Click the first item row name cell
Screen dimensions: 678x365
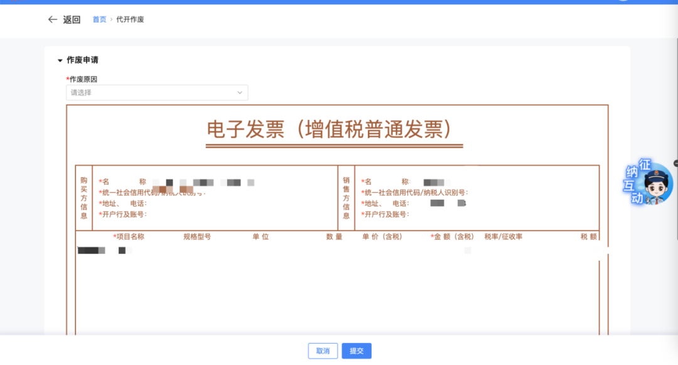point(105,251)
